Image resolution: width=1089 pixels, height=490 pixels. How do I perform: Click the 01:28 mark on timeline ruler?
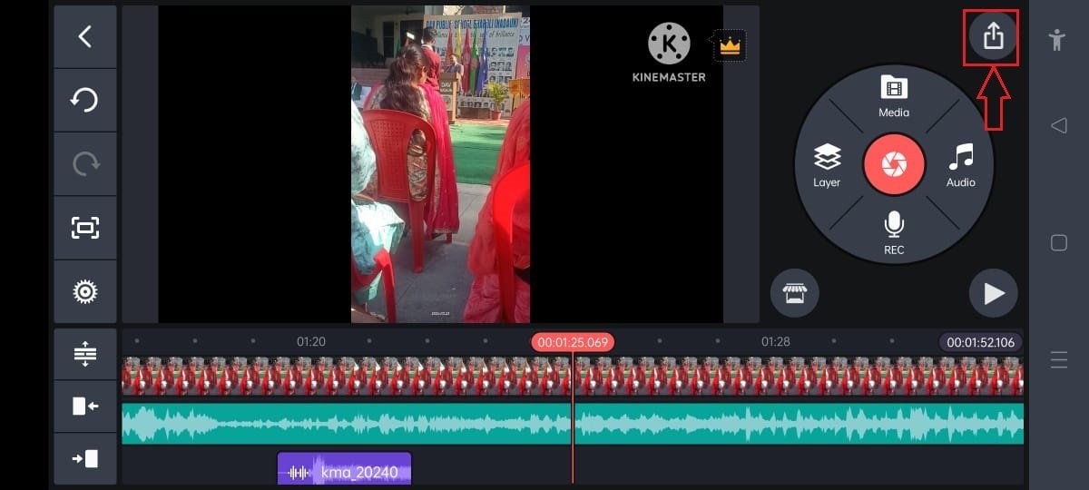(775, 342)
